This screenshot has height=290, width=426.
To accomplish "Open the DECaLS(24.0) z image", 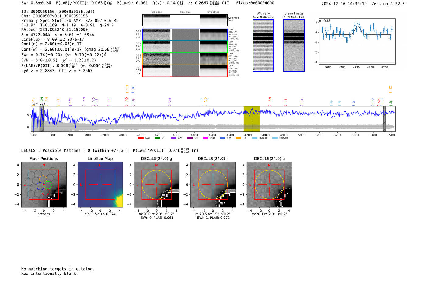I will click(269, 185).
